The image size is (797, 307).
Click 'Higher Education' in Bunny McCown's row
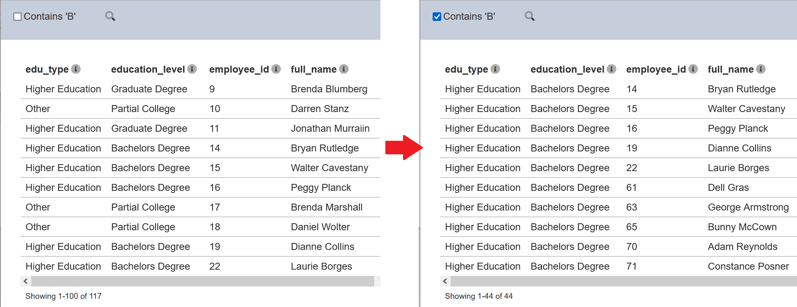point(483,227)
